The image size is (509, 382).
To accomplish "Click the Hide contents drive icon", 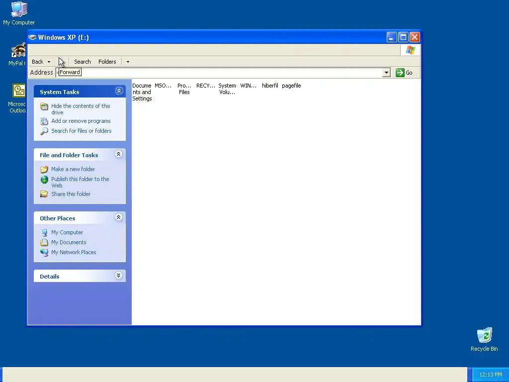I will [44, 106].
